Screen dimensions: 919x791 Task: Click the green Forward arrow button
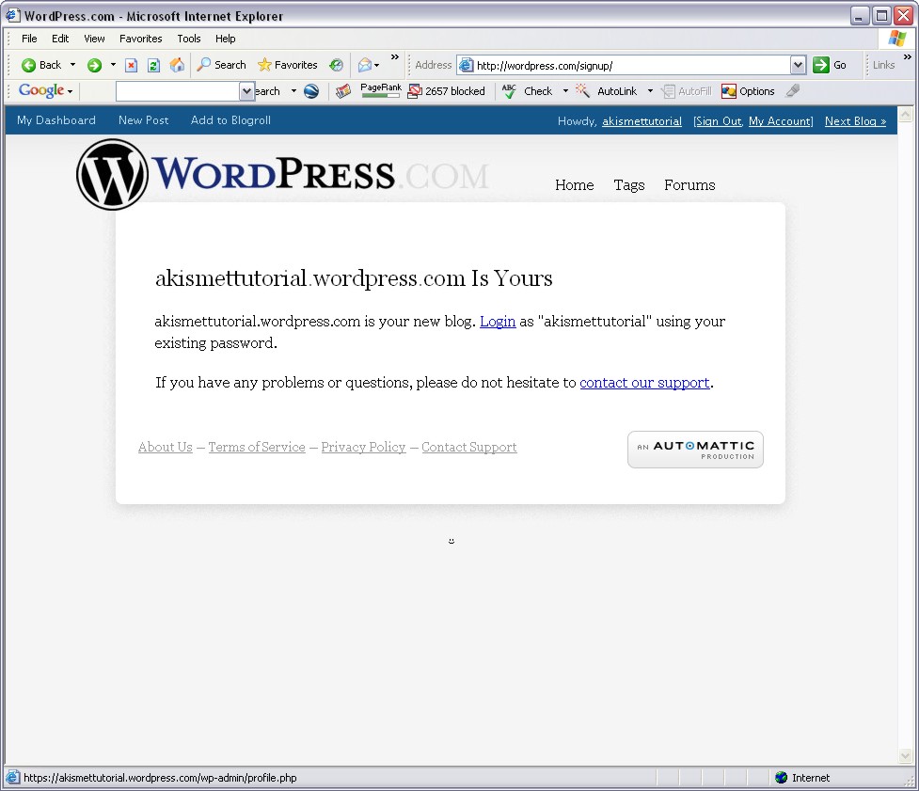(94, 65)
